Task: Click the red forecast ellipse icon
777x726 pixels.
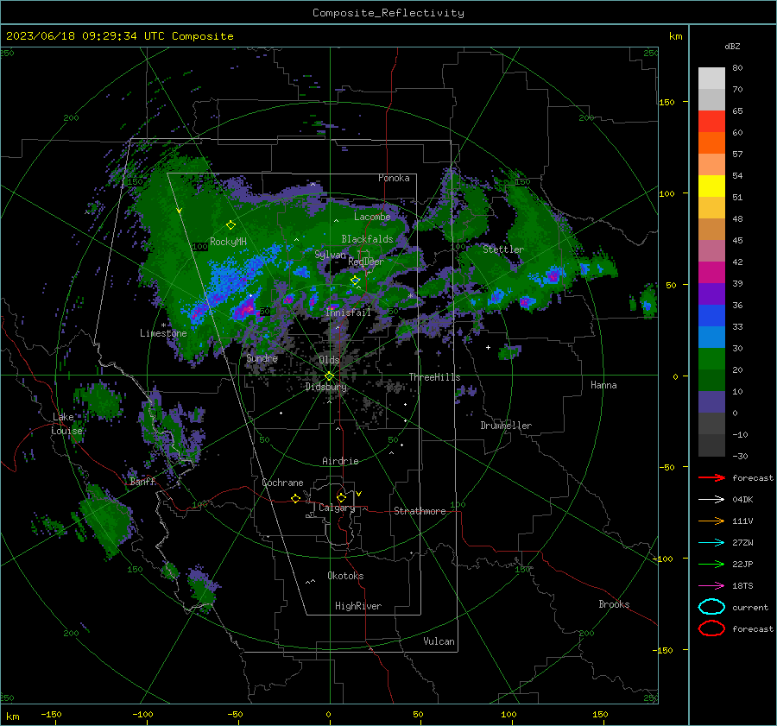Action: click(711, 628)
